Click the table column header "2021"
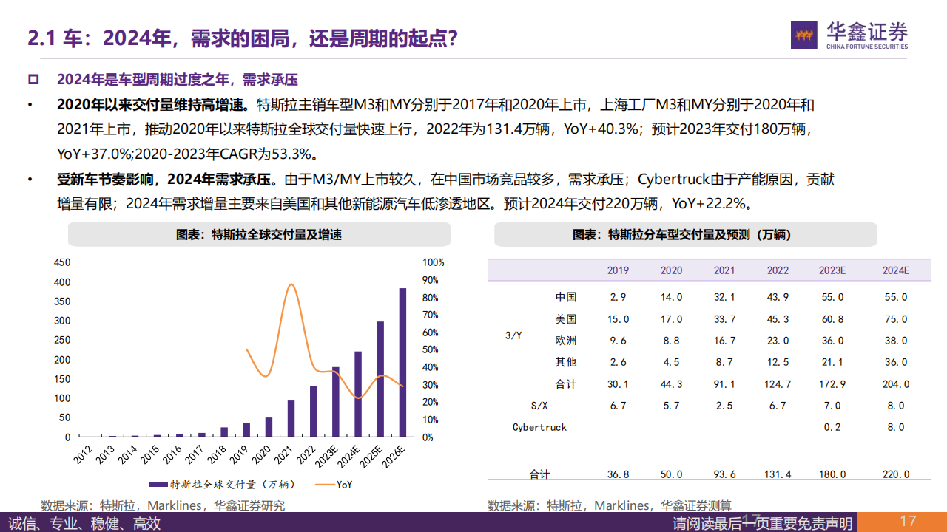This screenshot has width=947, height=532. [724, 270]
